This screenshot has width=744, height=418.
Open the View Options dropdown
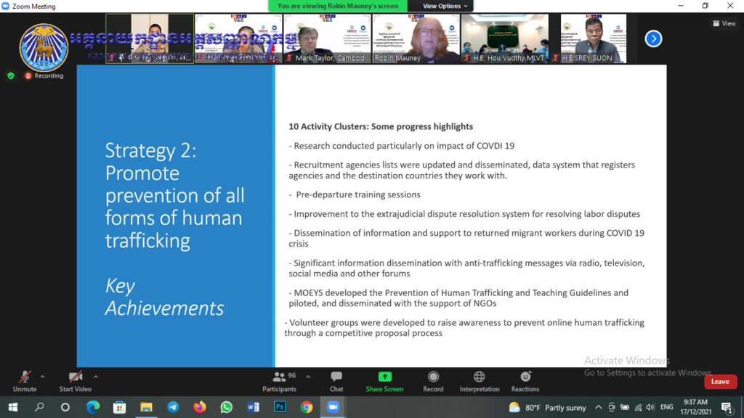445,6
